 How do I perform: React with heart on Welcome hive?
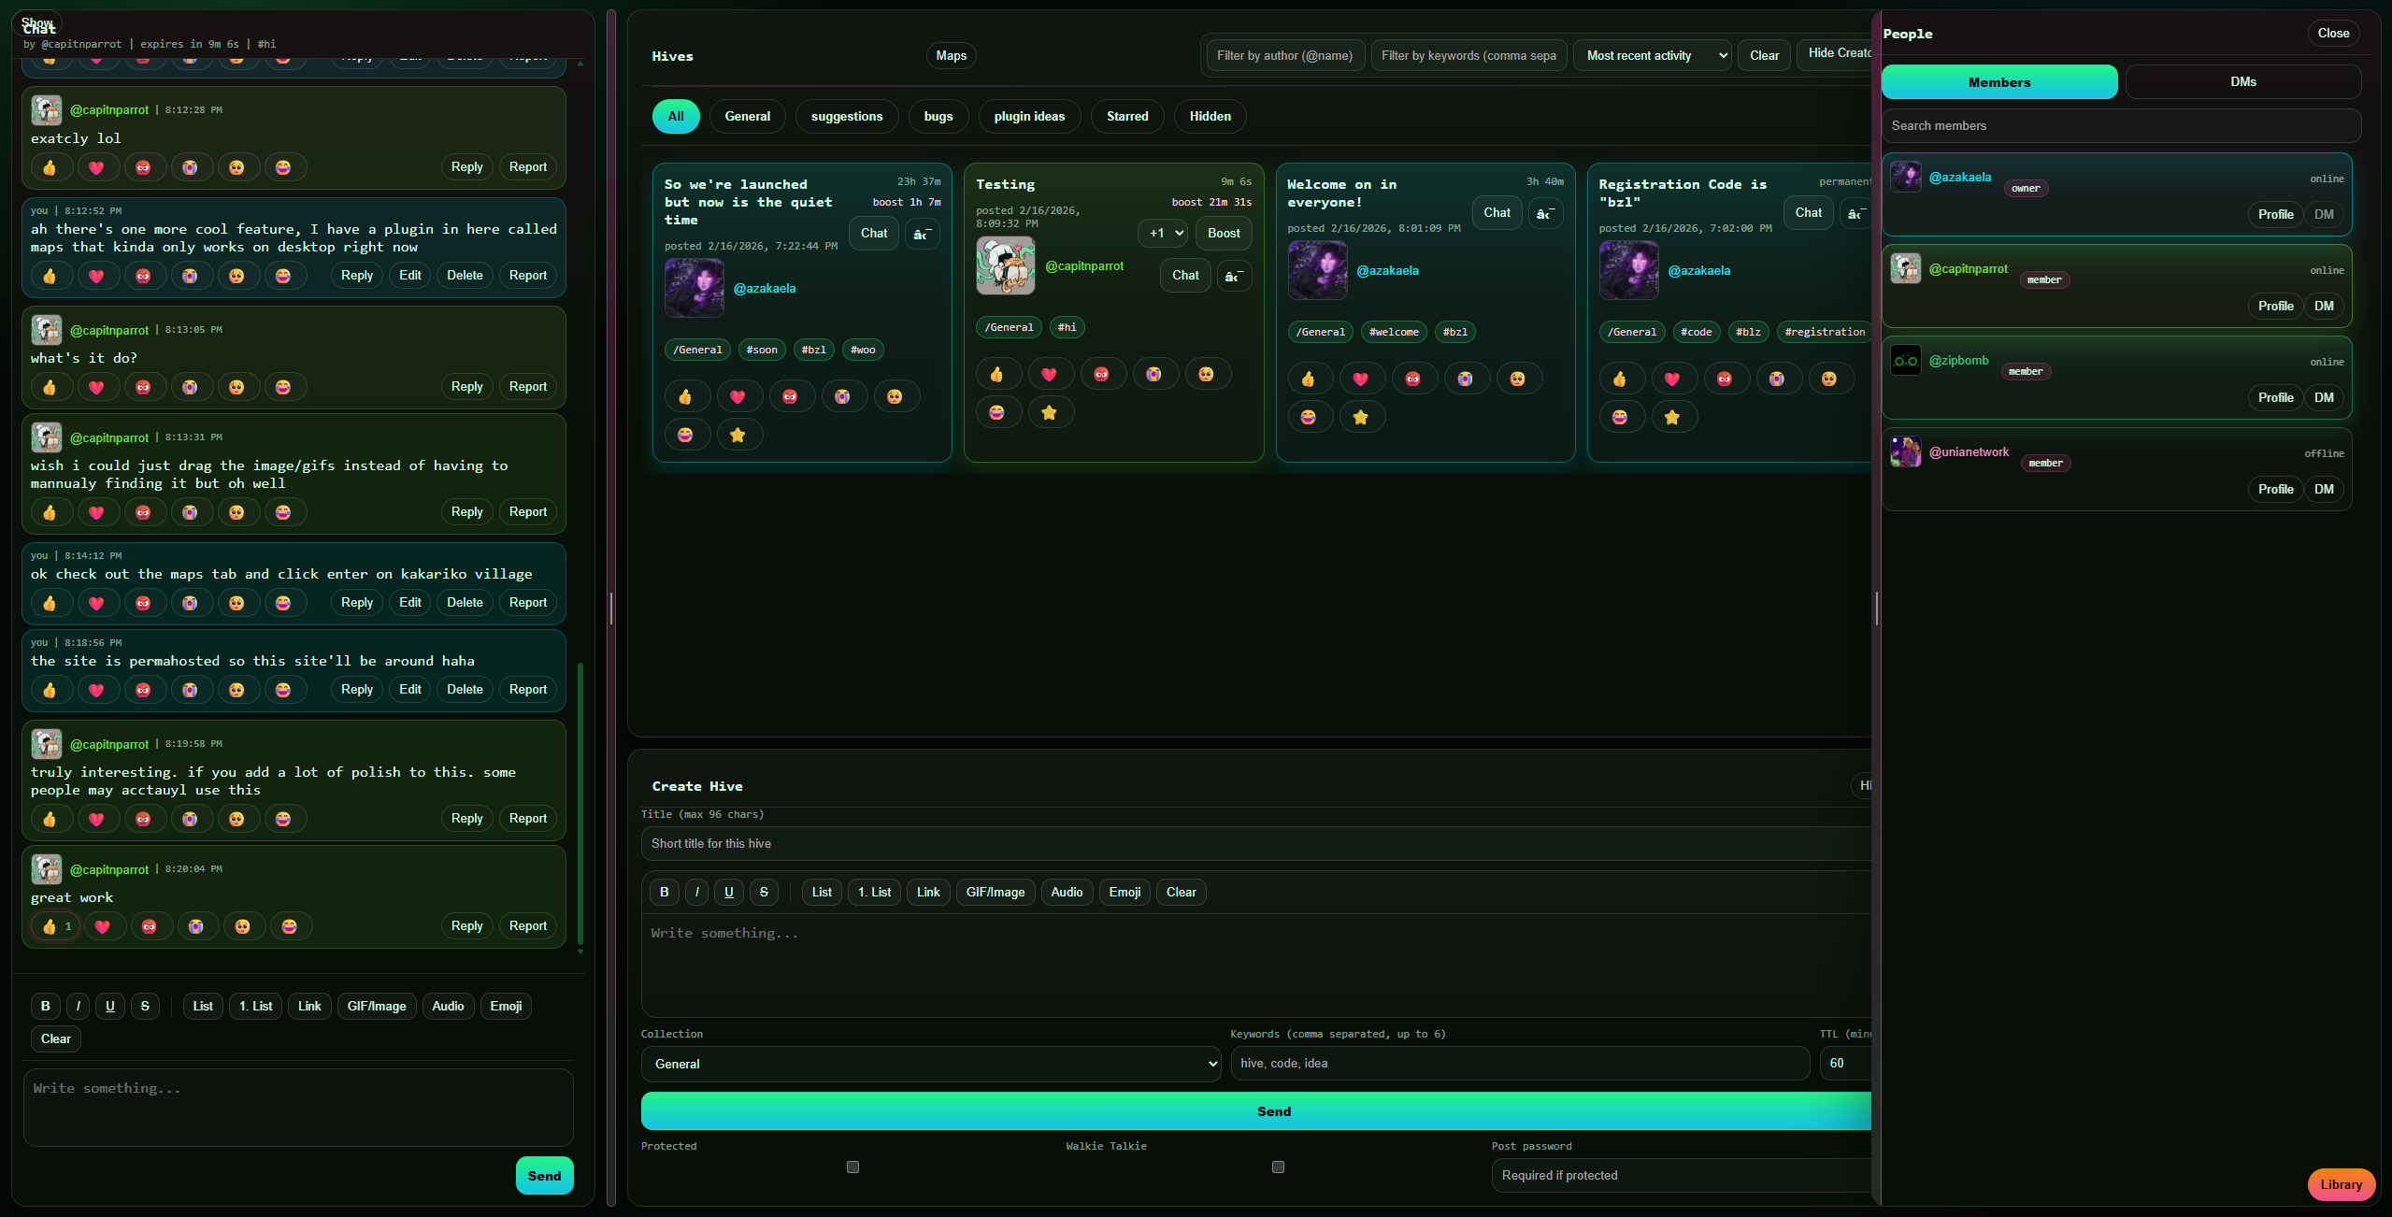pos(1360,379)
